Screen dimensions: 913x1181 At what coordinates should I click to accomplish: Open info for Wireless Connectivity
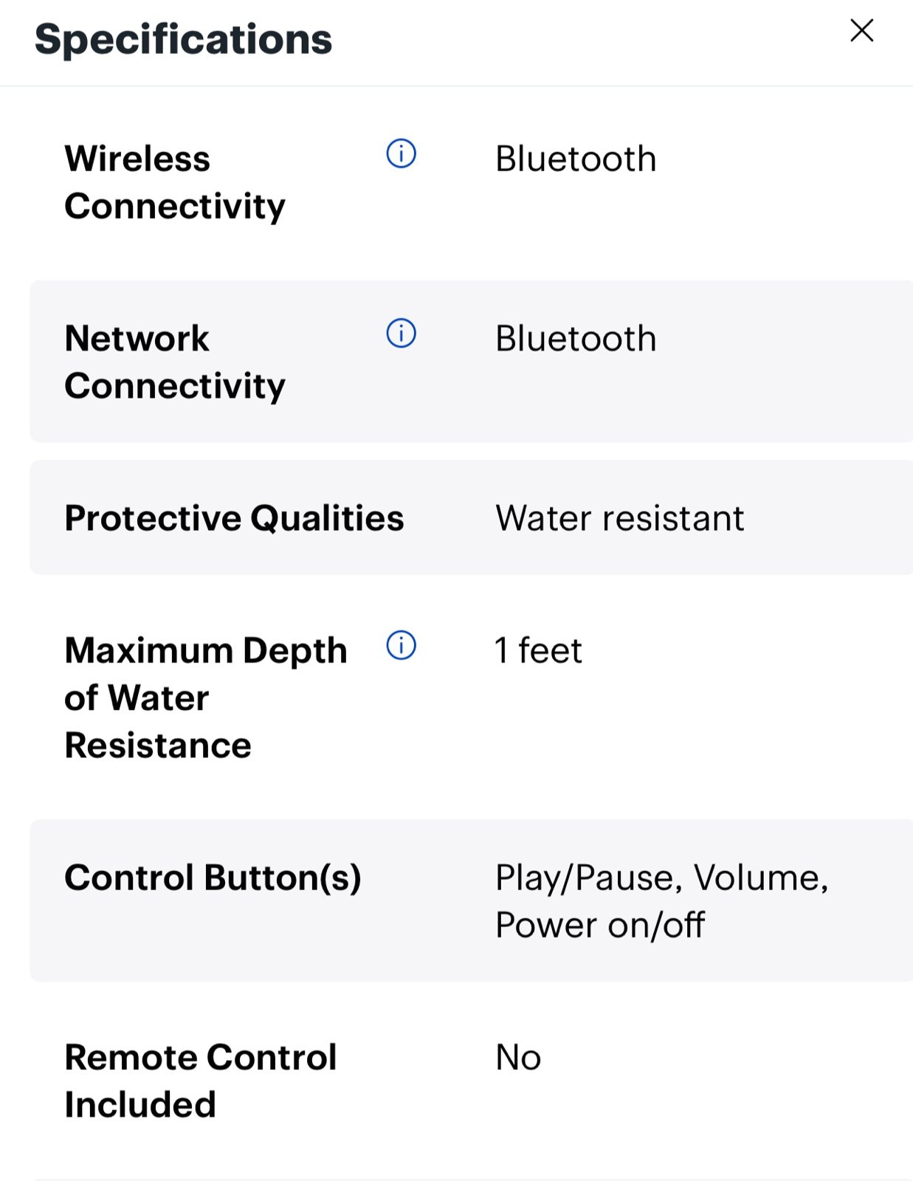401,154
